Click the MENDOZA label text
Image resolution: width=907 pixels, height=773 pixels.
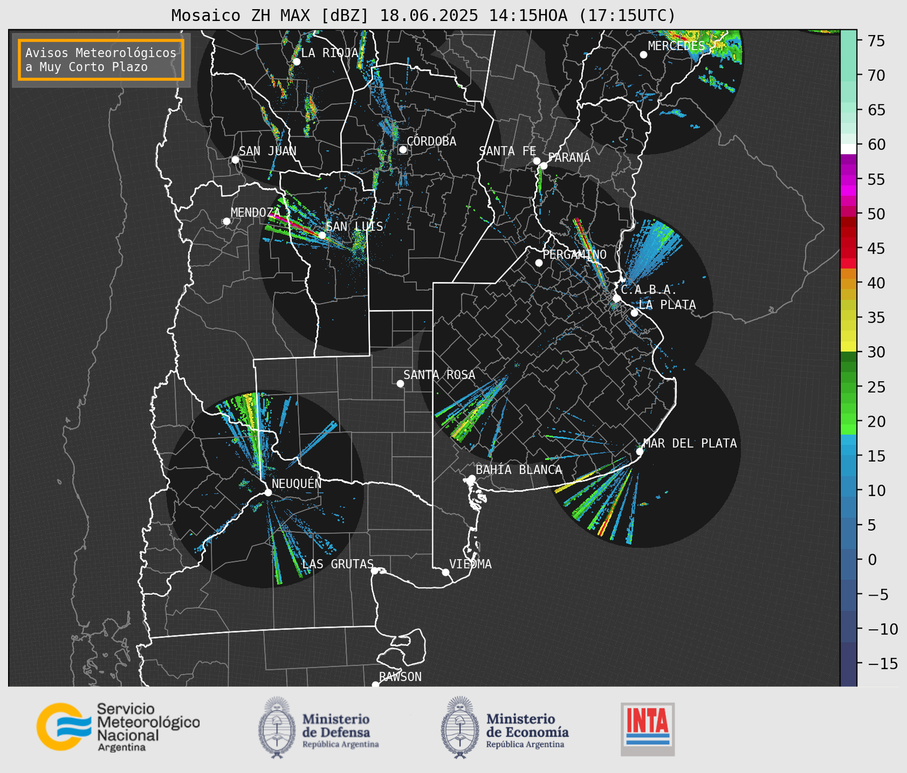255,213
